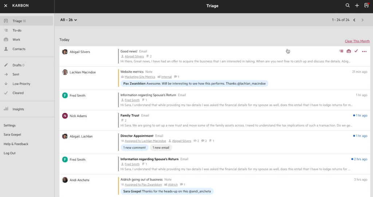
Task: Open the search magnifier icon in header
Action: [x=348, y=5]
